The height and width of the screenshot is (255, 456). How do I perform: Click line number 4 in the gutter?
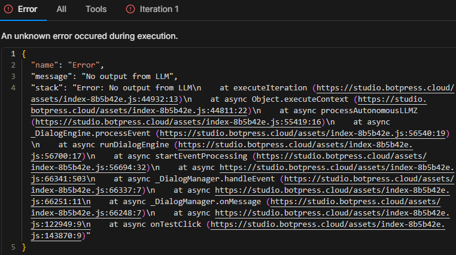click(13, 88)
